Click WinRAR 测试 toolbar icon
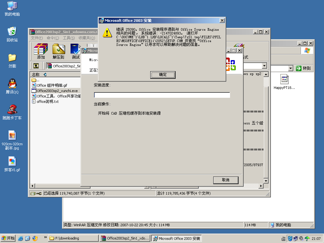 (x=75, y=51)
